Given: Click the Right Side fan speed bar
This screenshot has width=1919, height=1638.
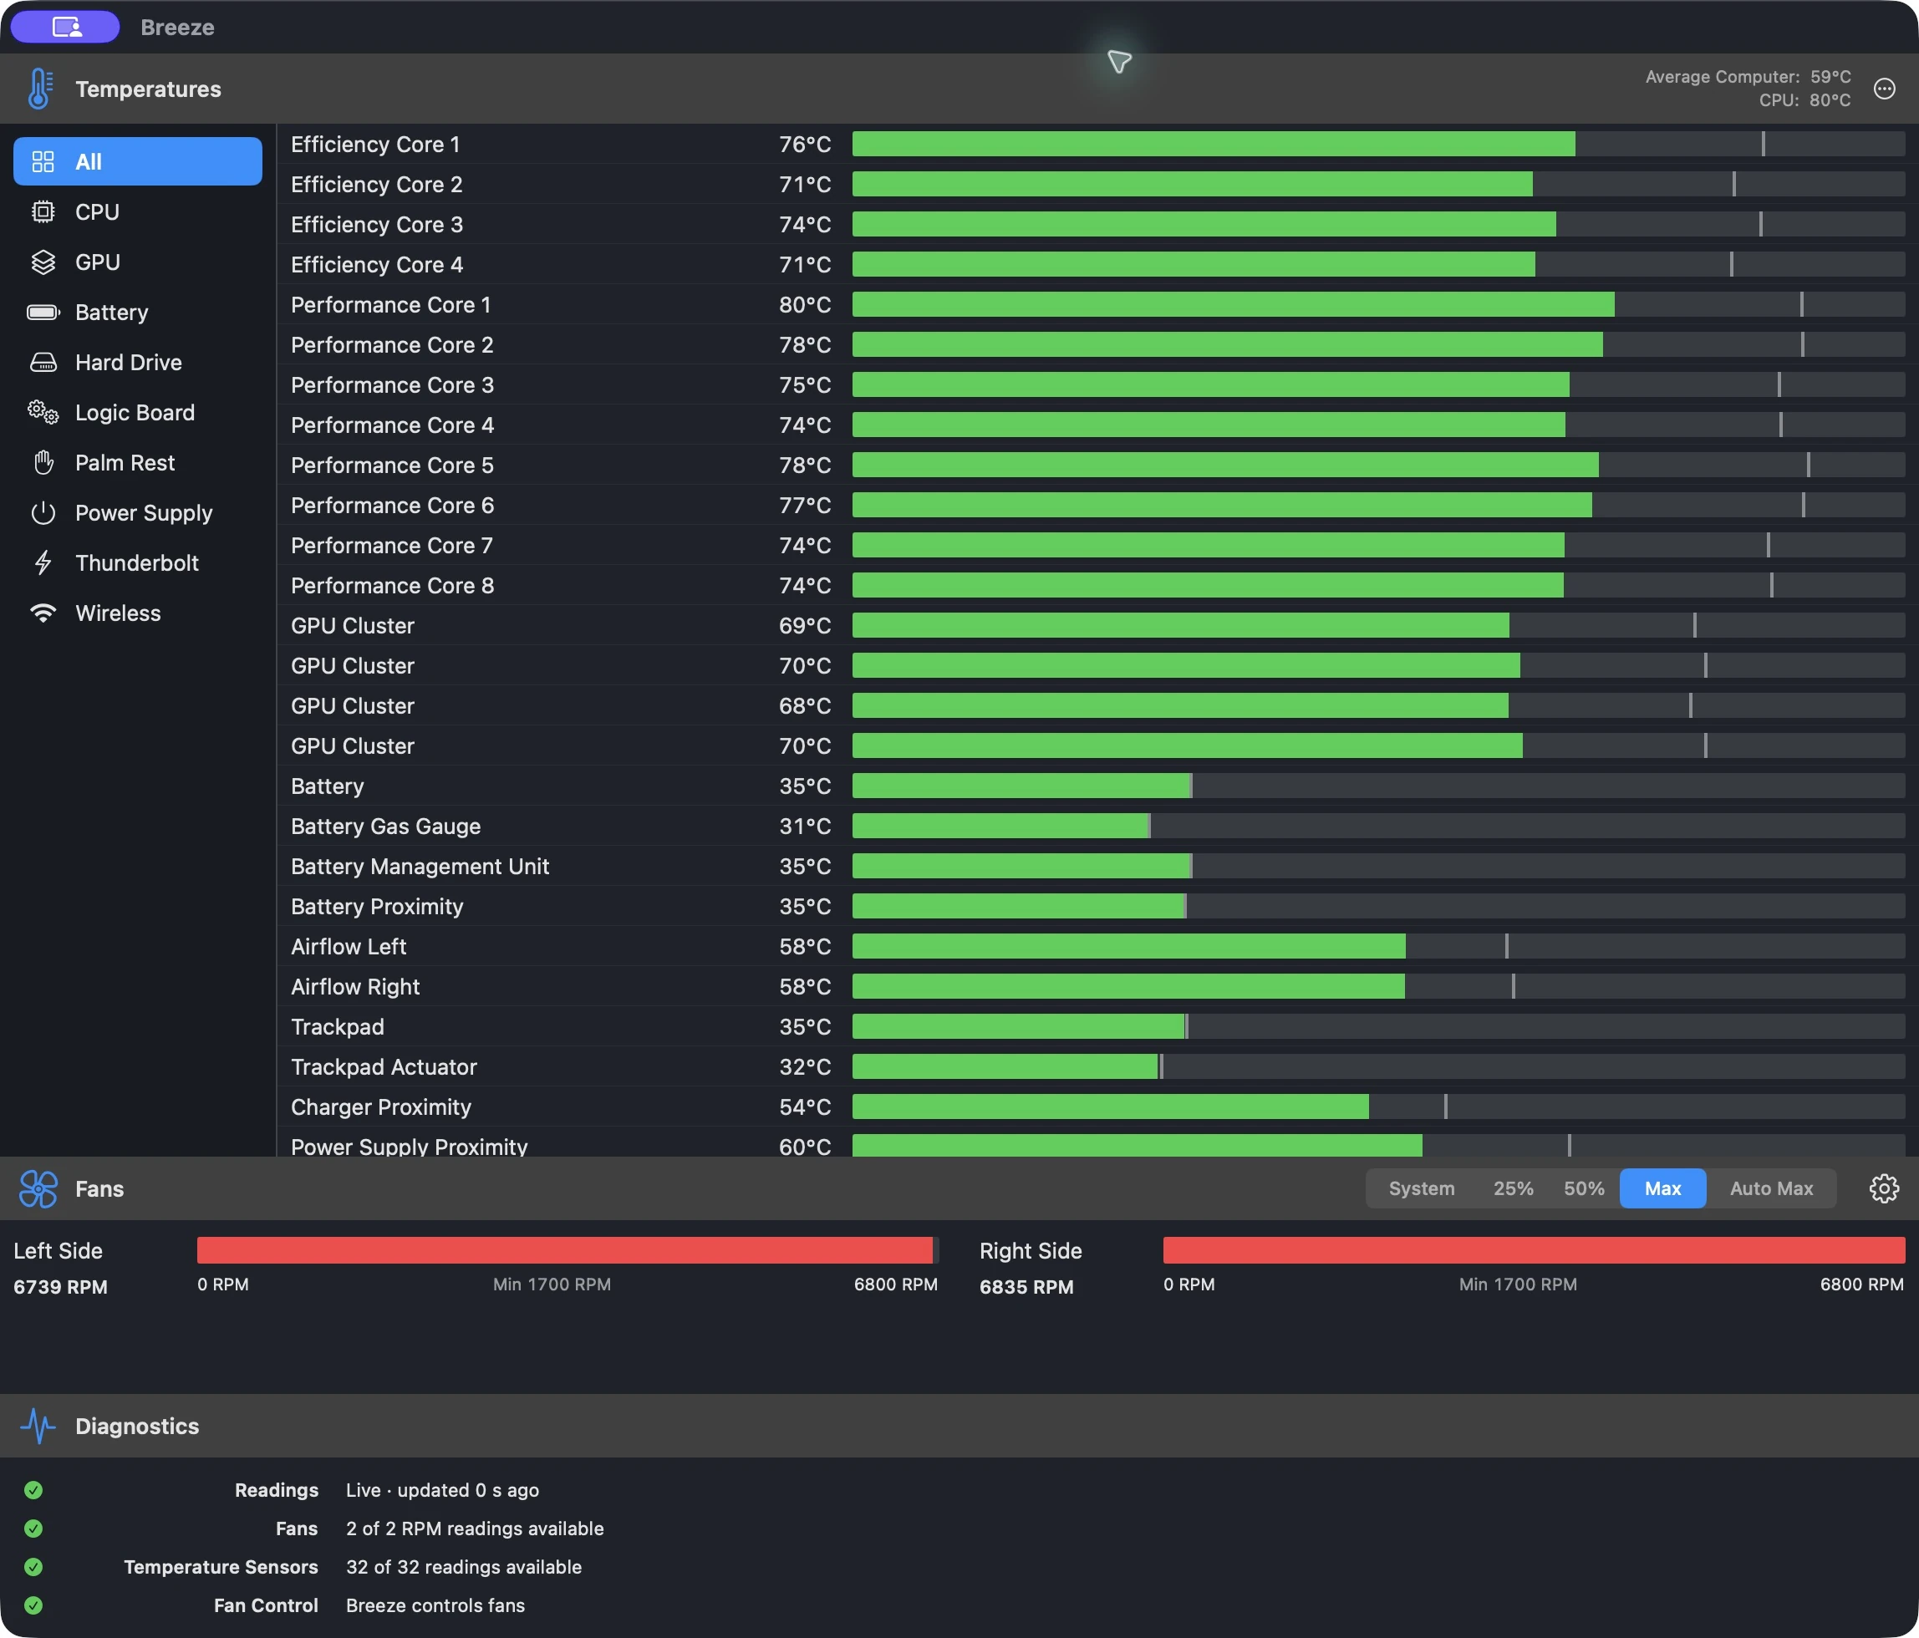Looking at the screenshot, I should [1534, 1250].
